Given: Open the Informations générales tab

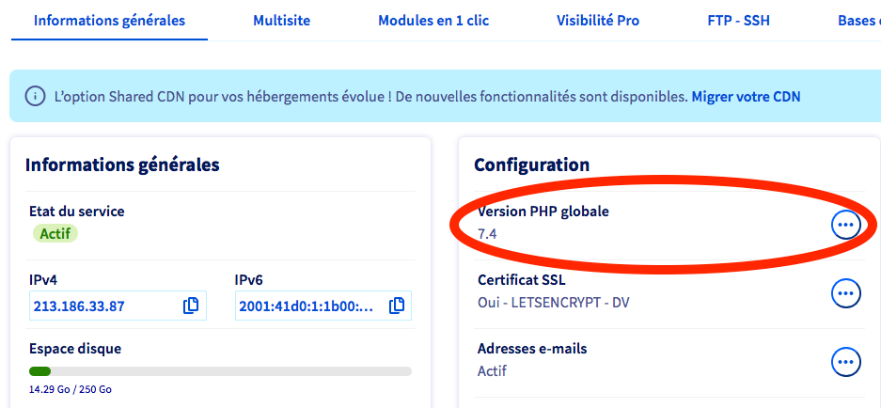Looking at the screenshot, I should click(x=109, y=20).
